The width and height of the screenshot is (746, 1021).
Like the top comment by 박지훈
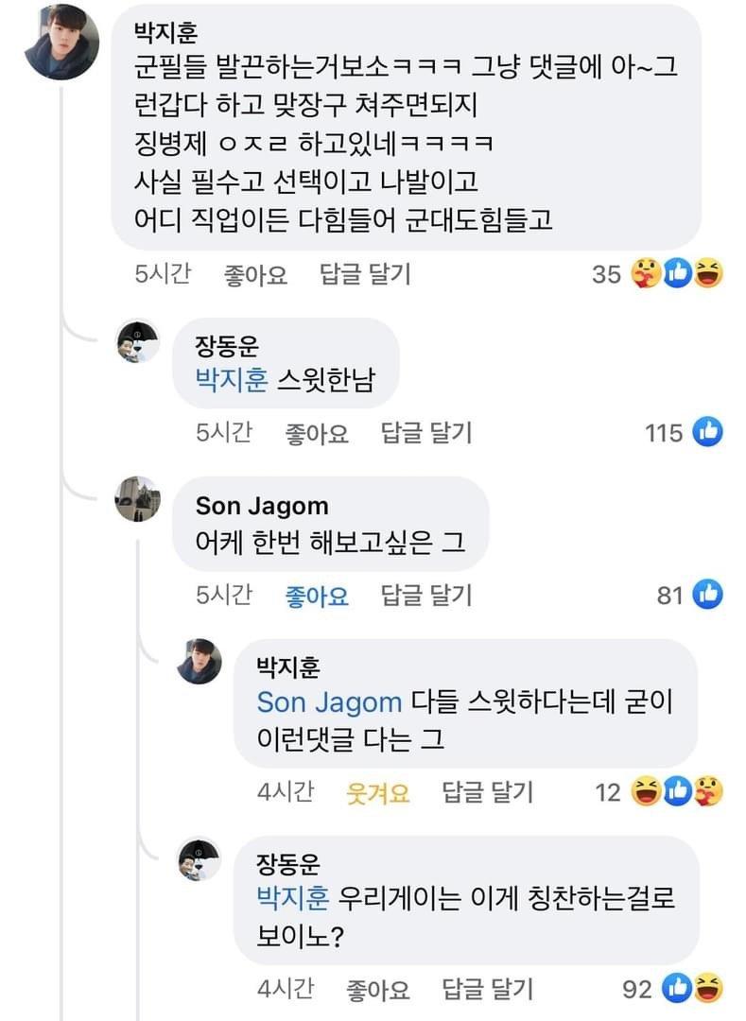(255, 275)
